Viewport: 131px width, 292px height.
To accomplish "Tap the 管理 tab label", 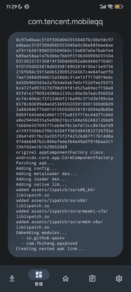I will (x=39, y=284).
